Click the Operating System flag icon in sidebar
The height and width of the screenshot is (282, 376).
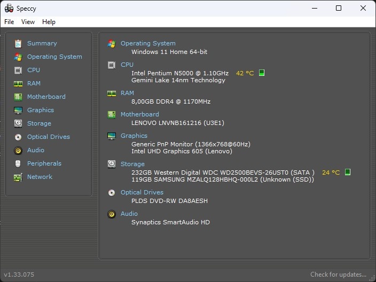(x=18, y=57)
